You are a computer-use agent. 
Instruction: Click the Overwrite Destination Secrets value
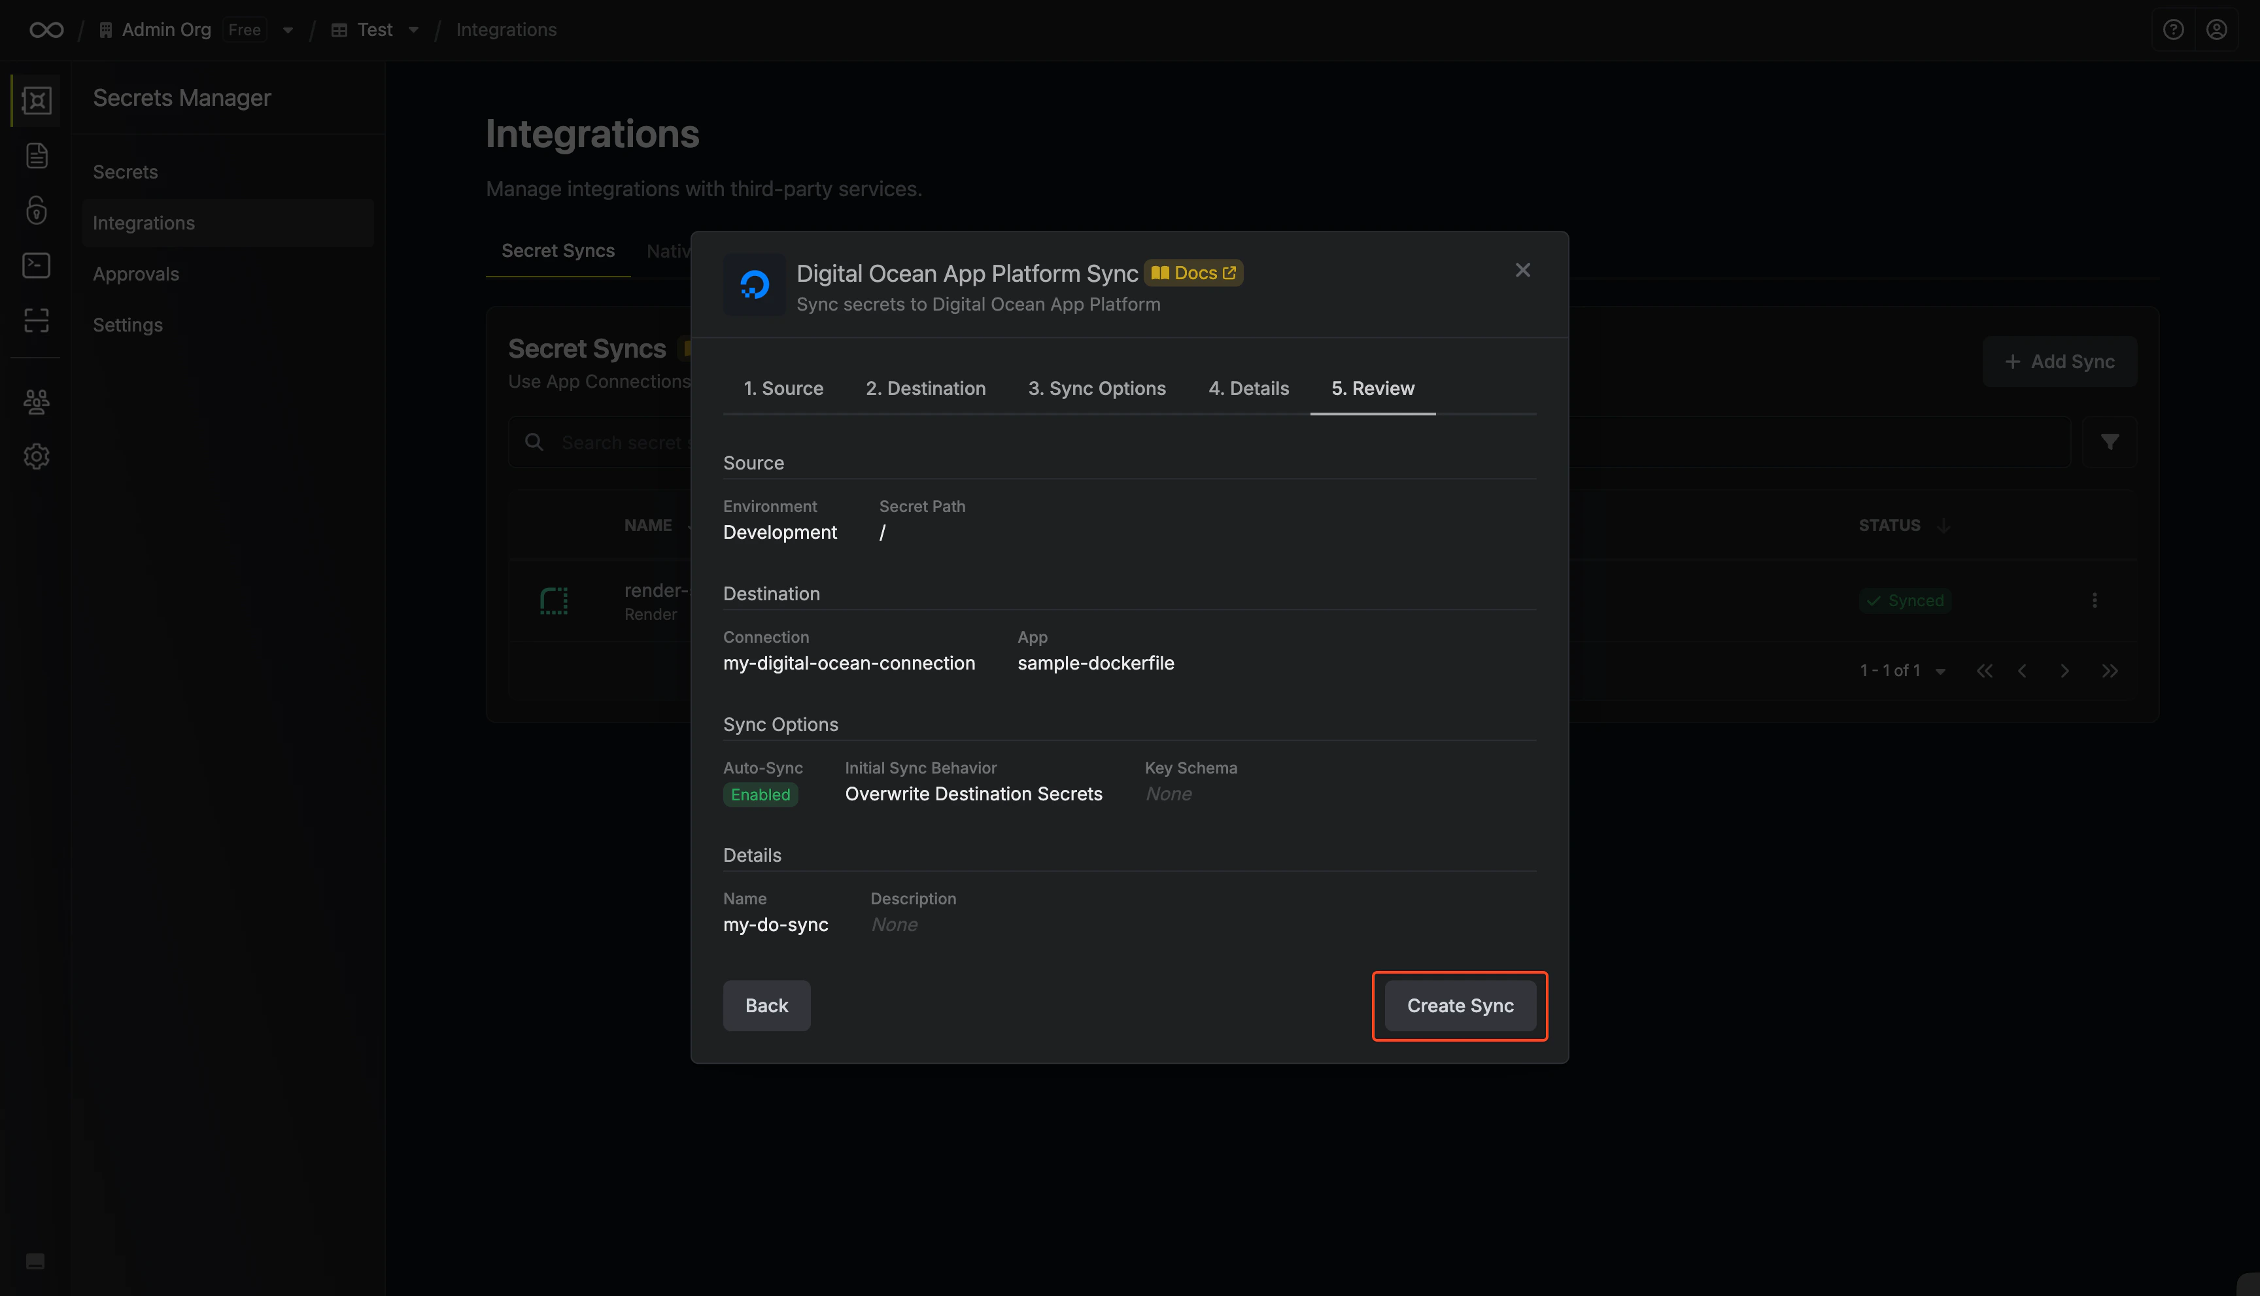974,794
